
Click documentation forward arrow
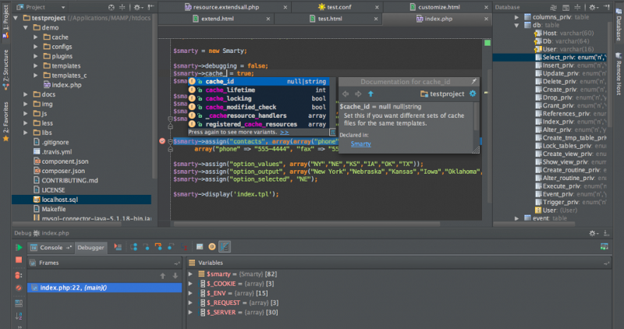click(x=358, y=94)
